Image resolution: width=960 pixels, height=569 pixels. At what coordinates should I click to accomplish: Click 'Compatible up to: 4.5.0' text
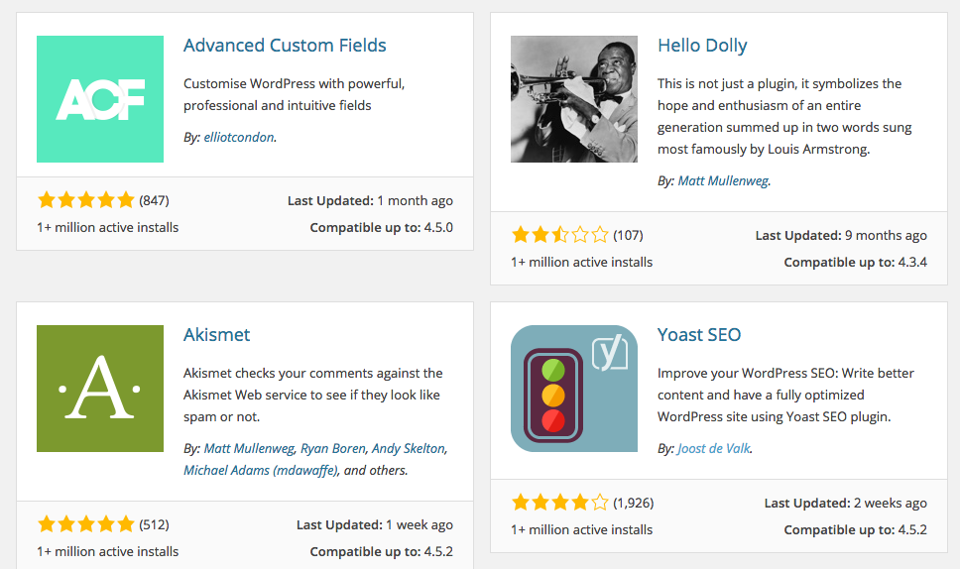coord(382,228)
